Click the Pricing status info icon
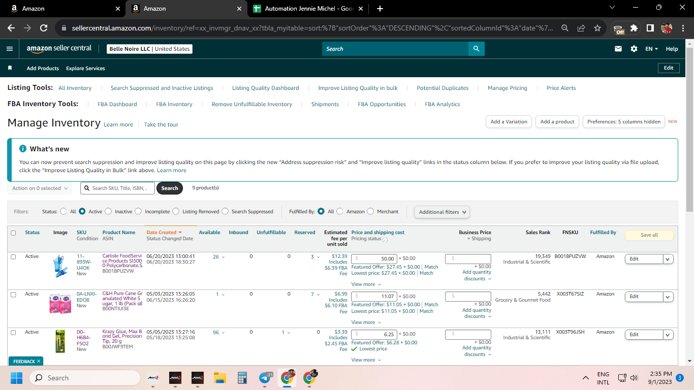This screenshot has height=390, width=694. pos(385,240)
